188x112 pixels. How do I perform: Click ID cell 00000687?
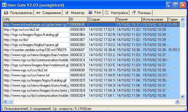79,50
